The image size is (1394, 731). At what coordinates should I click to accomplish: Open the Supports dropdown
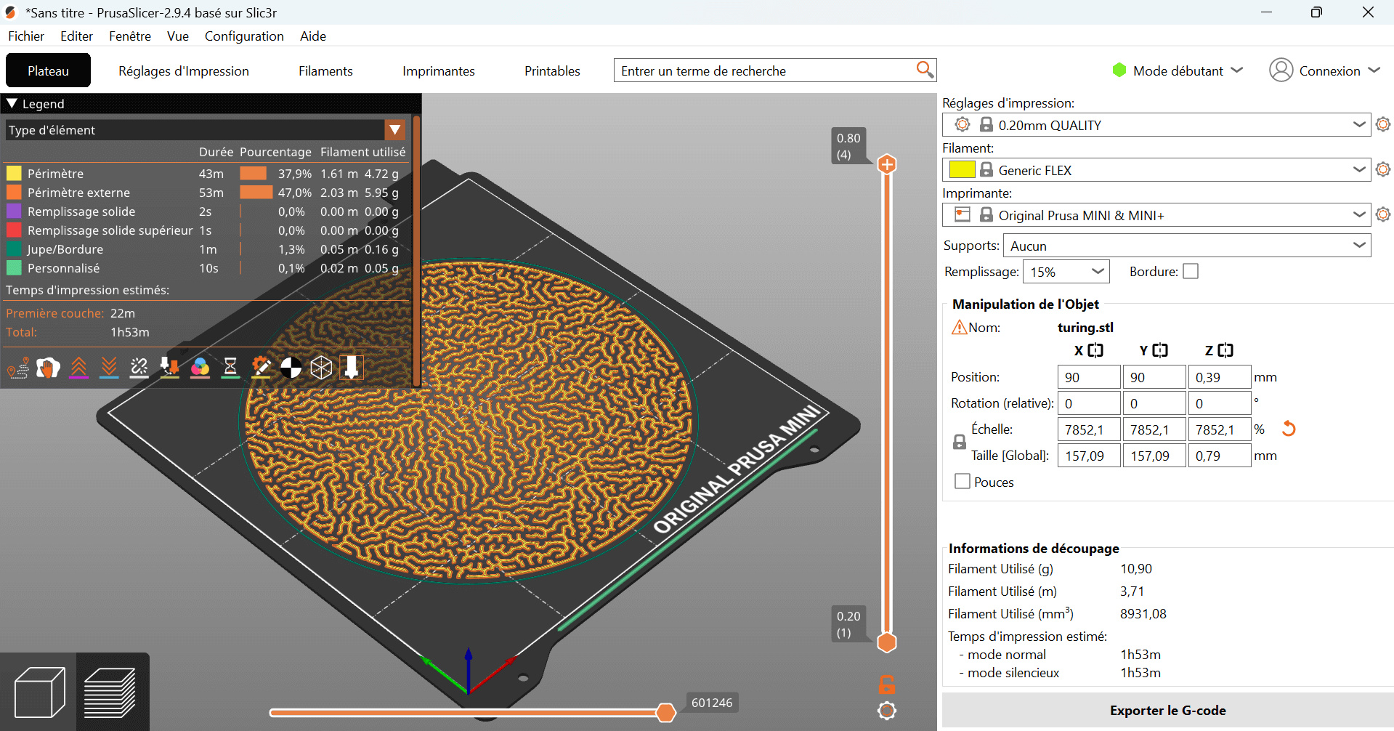[x=1186, y=246]
